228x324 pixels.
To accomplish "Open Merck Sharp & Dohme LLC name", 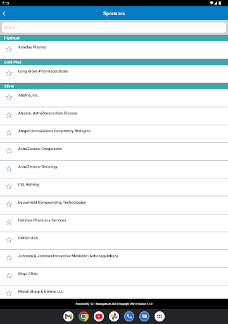I will pyautogui.click(x=41, y=292).
